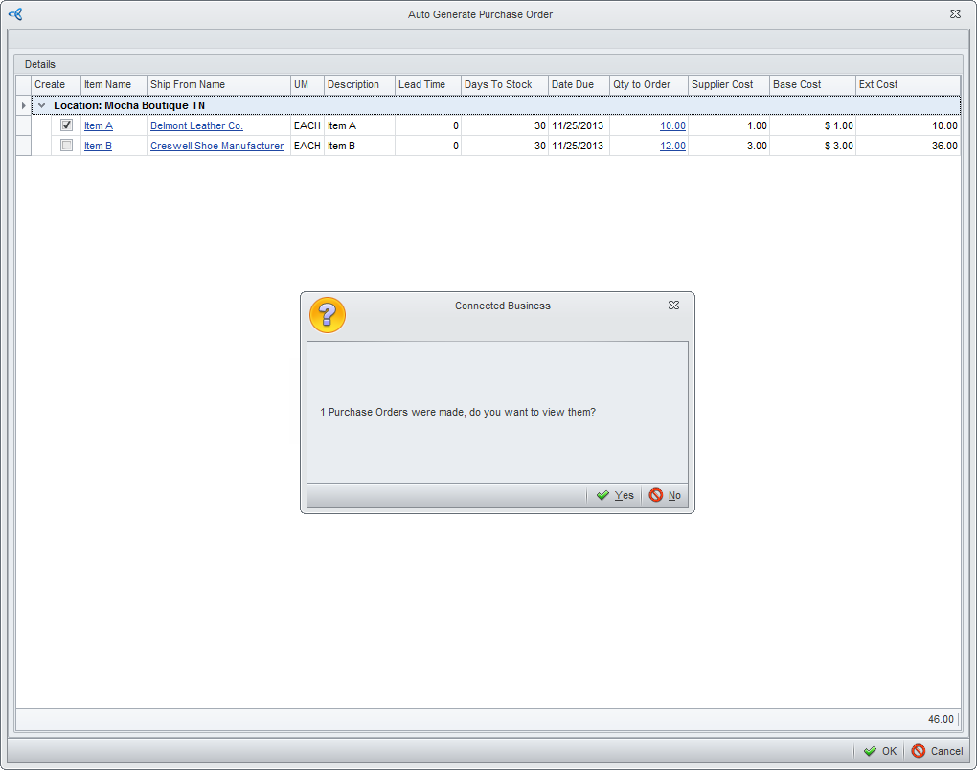Click the Description column header
This screenshot has width=977, height=770.
point(359,84)
